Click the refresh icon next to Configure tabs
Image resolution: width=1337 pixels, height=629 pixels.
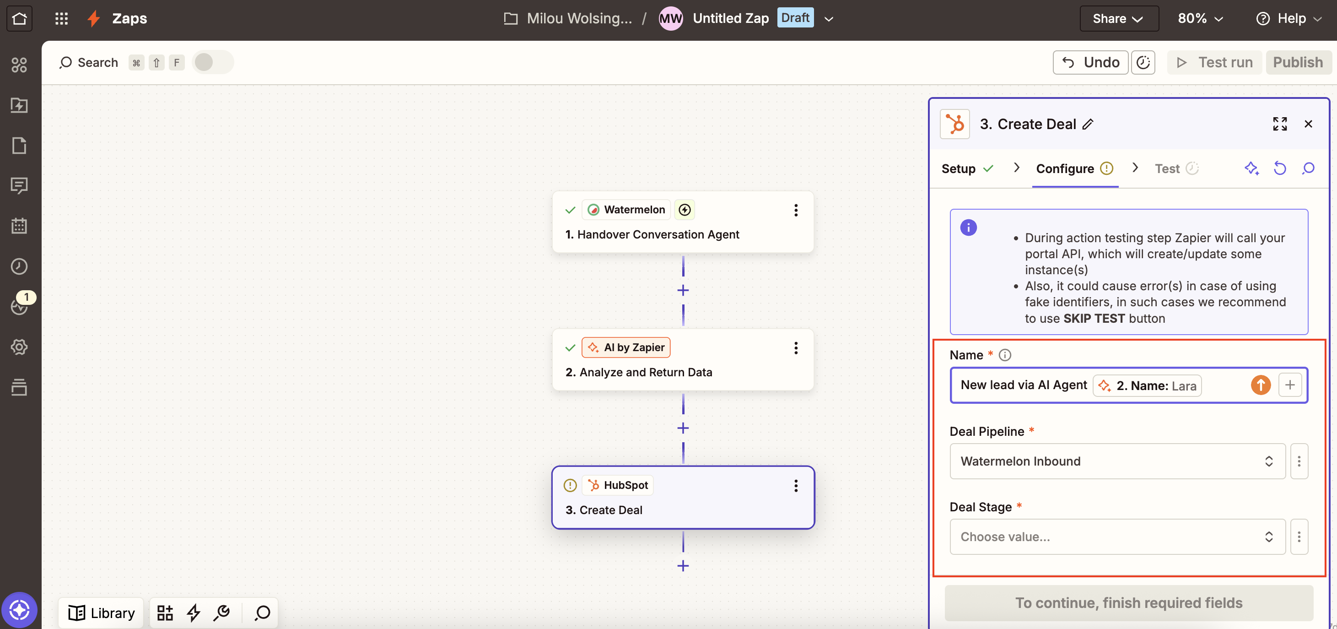pos(1280,168)
